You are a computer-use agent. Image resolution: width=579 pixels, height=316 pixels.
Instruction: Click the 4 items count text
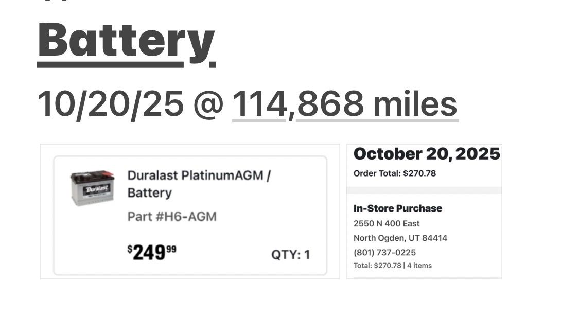[419, 266]
